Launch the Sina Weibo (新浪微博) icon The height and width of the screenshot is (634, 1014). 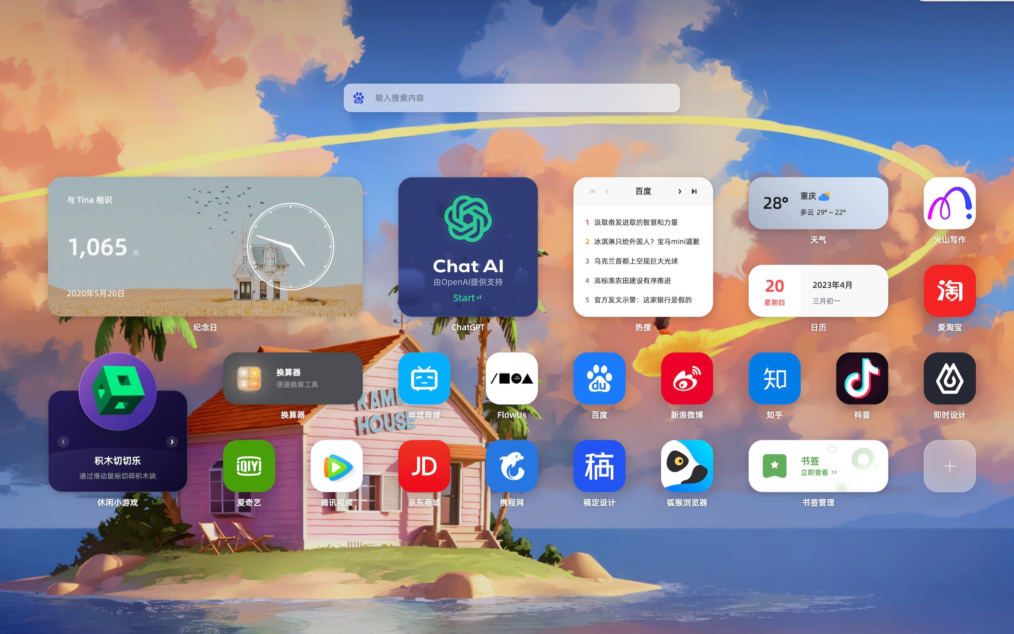pyautogui.click(x=687, y=378)
